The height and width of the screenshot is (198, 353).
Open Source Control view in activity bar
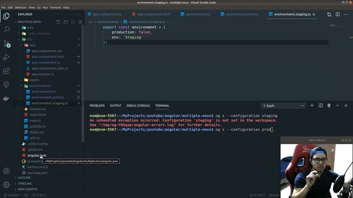pos(7,43)
